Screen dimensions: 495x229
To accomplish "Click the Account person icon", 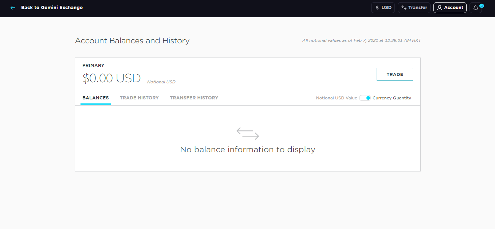I will (440, 8).
